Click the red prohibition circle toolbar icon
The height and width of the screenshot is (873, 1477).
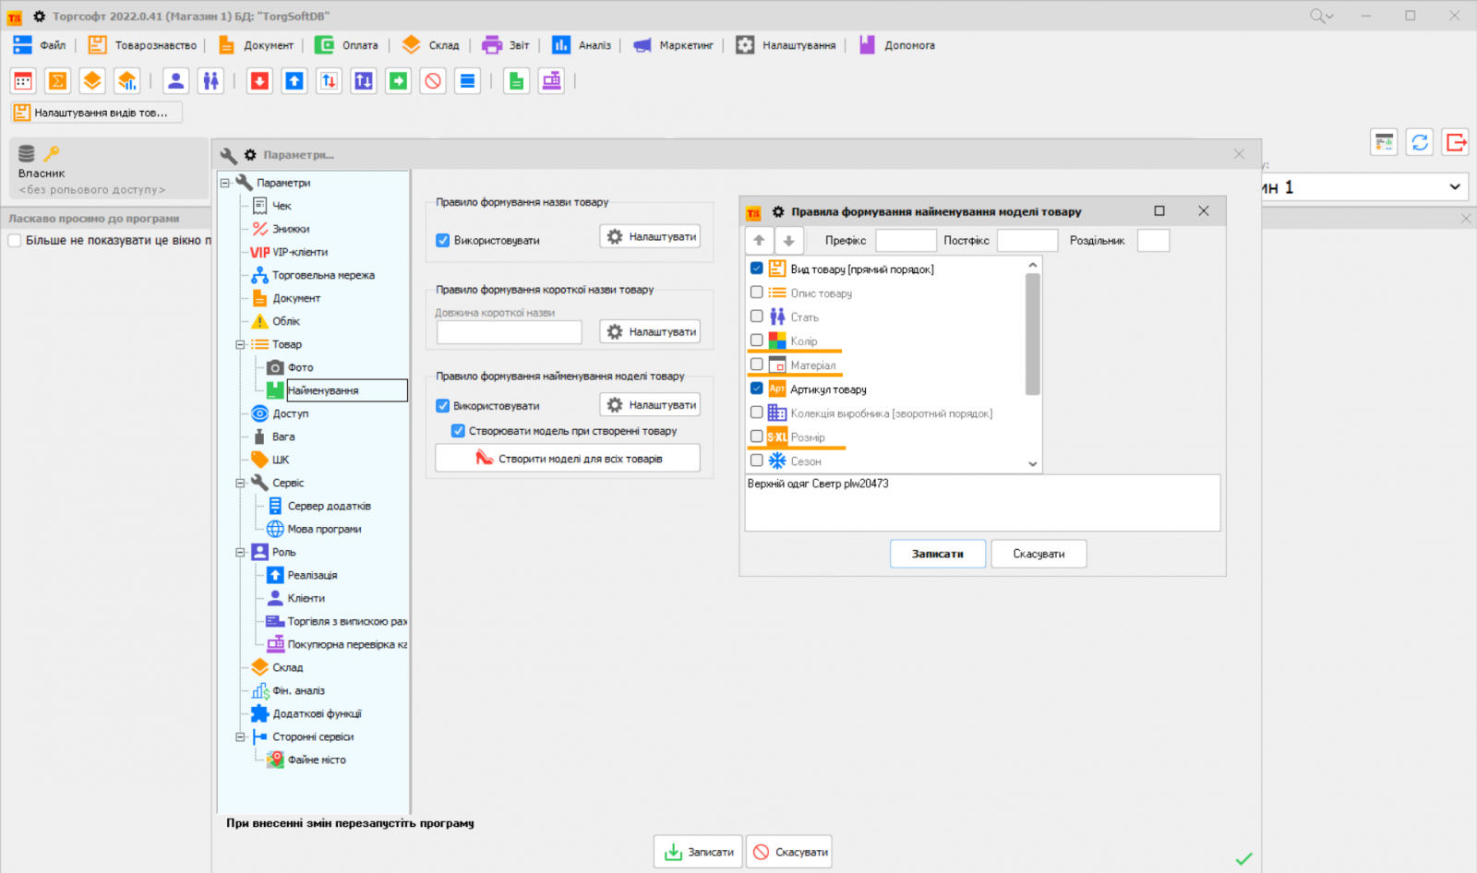(433, 81)
